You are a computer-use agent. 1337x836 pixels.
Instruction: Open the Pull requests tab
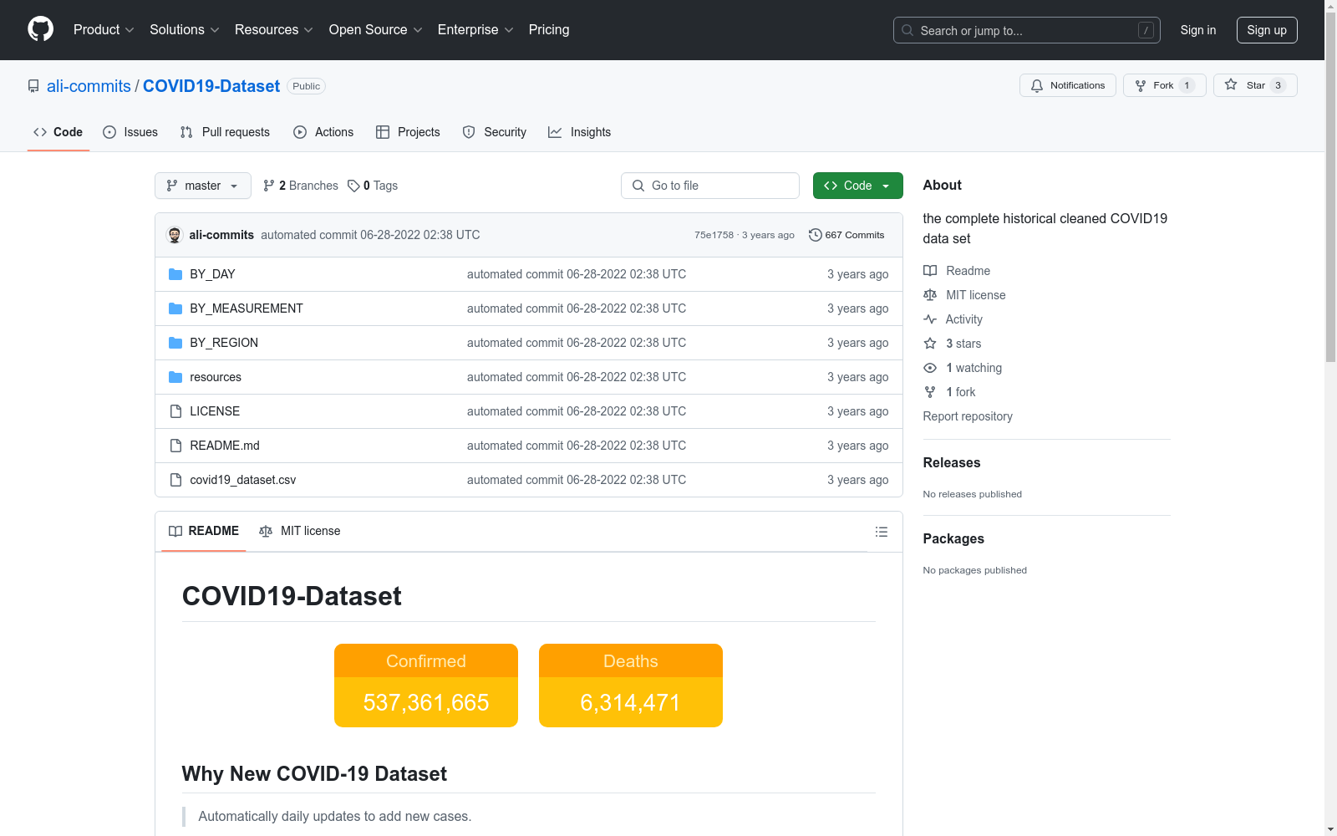pyautogui.click(x=225, y=132)
